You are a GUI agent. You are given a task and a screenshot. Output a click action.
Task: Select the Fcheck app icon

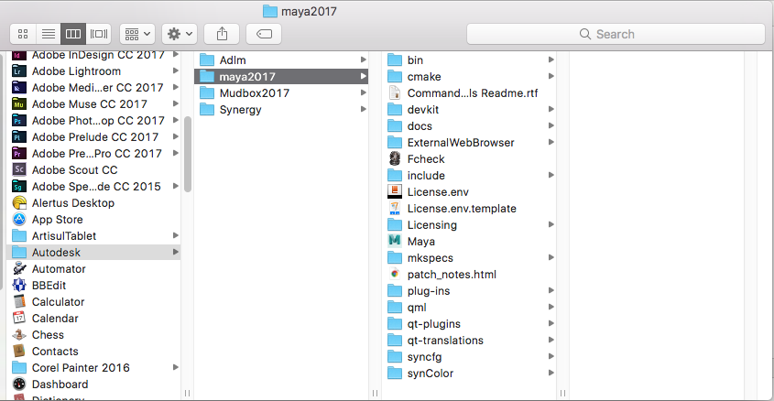pos(395,158)
